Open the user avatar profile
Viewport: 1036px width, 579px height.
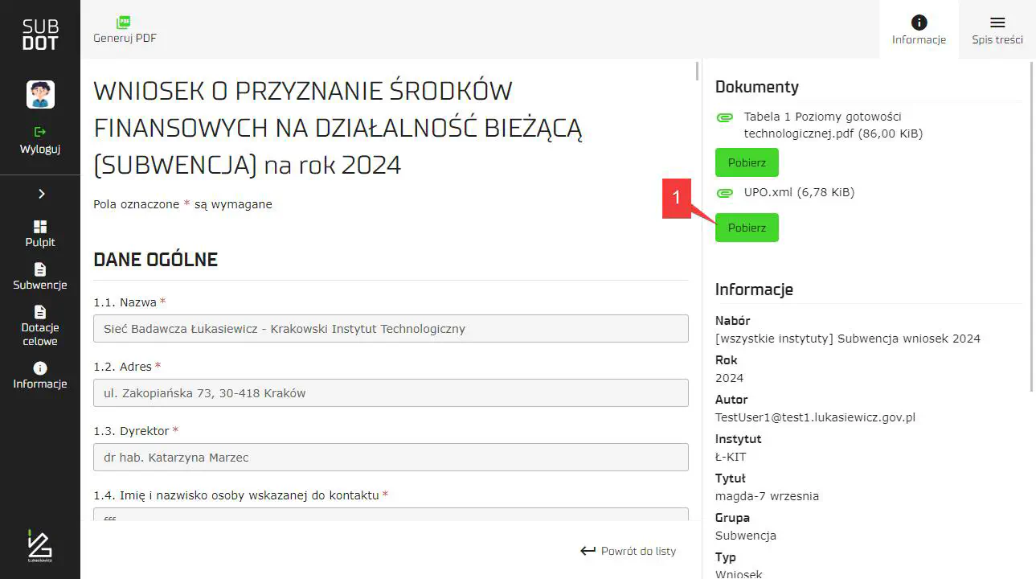tap(40, 94)
